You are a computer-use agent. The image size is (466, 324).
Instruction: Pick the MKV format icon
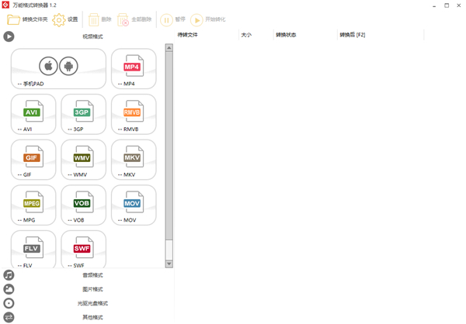click(133, 159)
